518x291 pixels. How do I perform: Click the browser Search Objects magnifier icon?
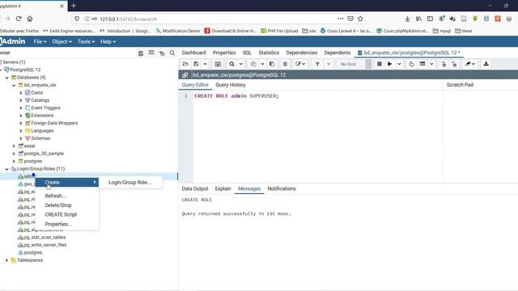(172, 53)
